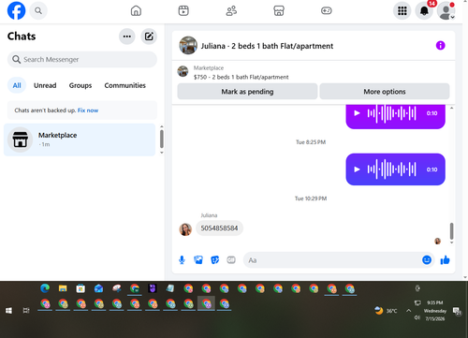Open Chats options three-dot menu
The width and height of the screenshot is (468, 338).
(x=127, y=37)
